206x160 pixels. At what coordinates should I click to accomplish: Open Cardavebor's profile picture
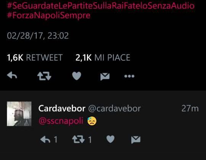click(19, 114)
